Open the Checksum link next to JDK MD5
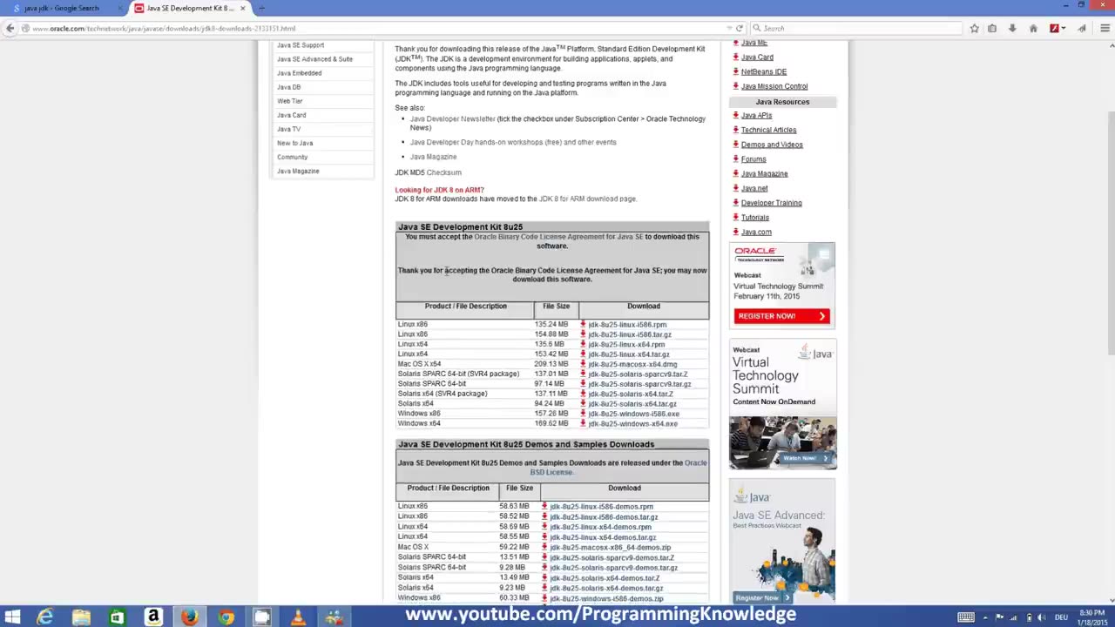The height and width of the screenshot is (627, 1115). (x=444, y=172)
